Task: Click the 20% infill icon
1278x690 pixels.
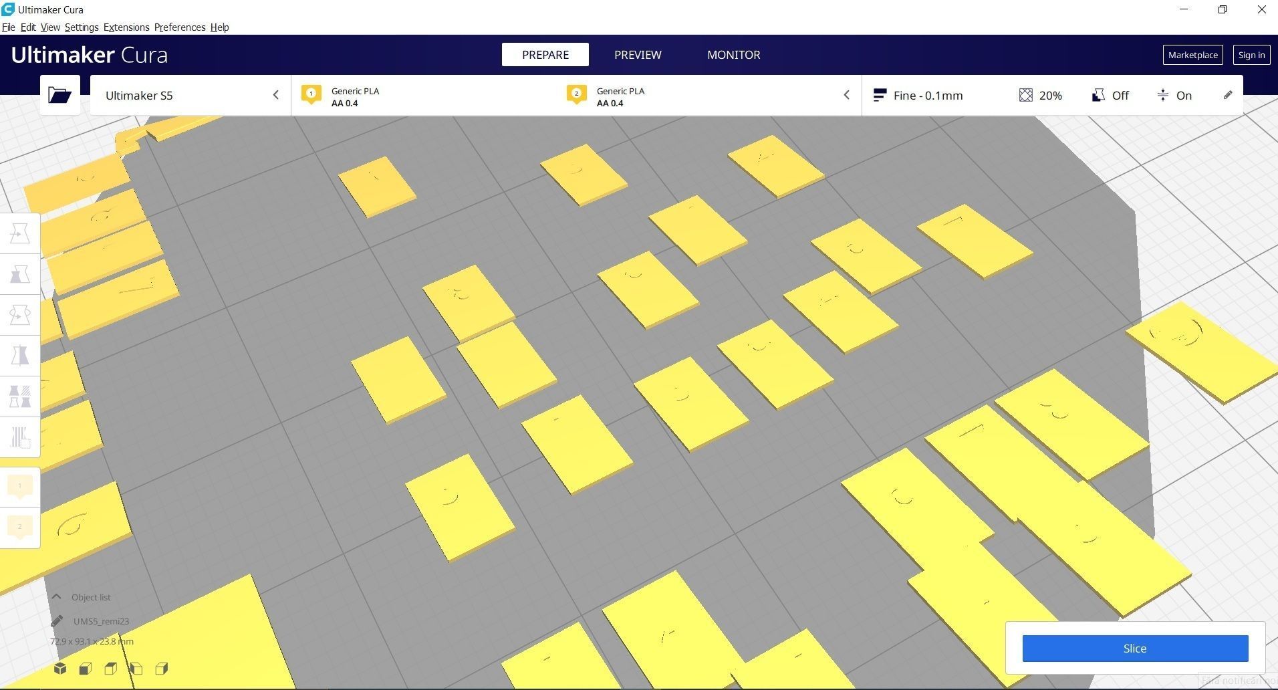Action: point(1026,96)
